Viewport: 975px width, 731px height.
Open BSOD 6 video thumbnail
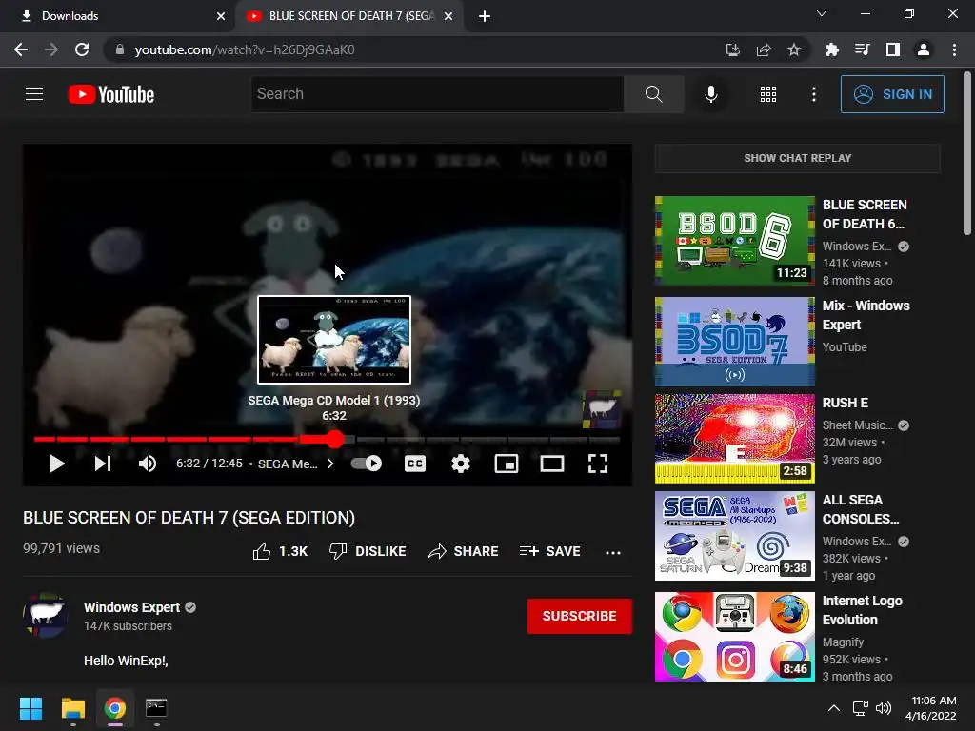point(734,241)
